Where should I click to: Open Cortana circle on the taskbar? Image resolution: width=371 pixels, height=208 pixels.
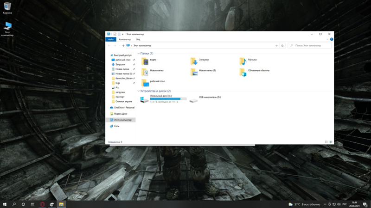pos(23,204)
